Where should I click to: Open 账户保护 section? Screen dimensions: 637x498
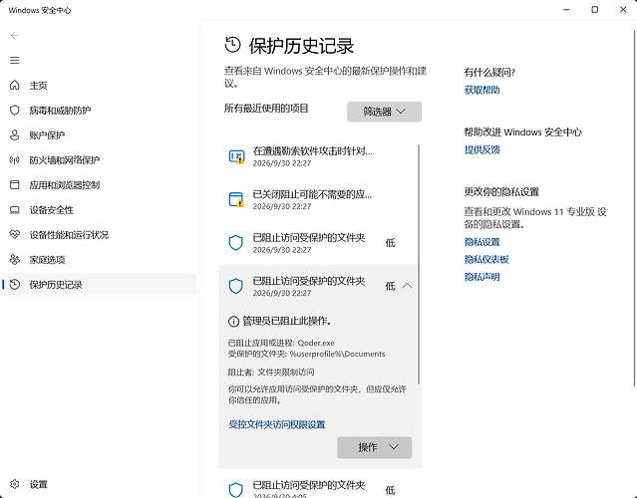click(99, 135)
